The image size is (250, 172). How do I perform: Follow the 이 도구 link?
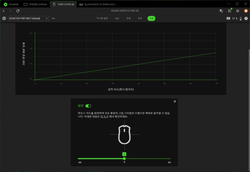[104, 117]
